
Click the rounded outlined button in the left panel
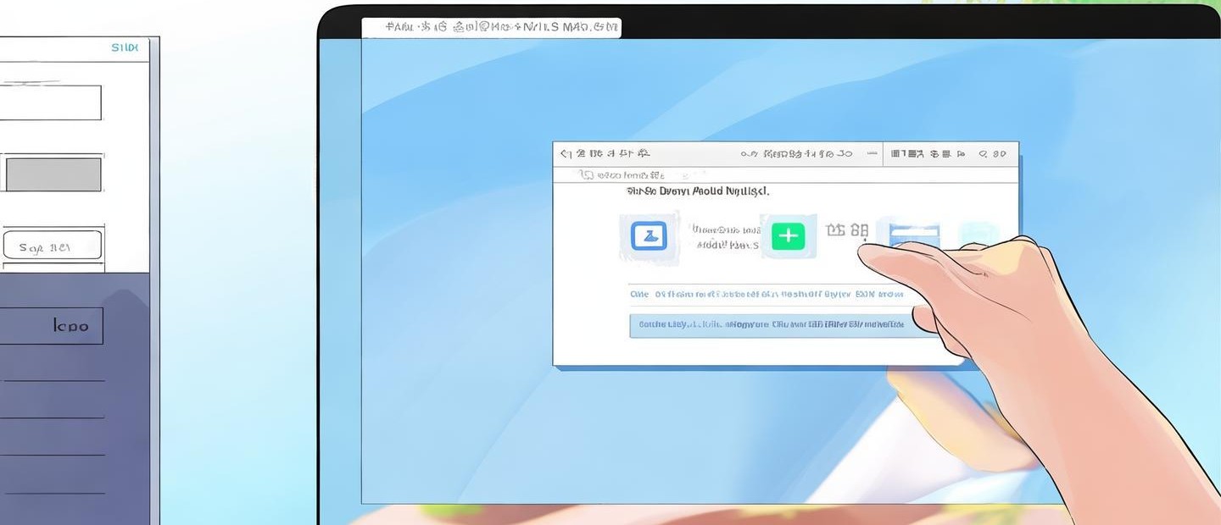tap(53, 246)
